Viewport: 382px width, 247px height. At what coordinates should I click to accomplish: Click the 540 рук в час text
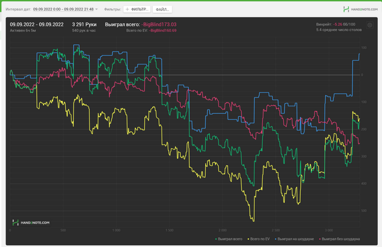click(84, 31)
